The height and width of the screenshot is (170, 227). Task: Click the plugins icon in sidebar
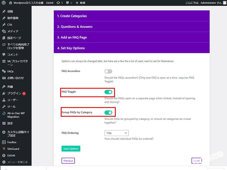click(4, 93)
